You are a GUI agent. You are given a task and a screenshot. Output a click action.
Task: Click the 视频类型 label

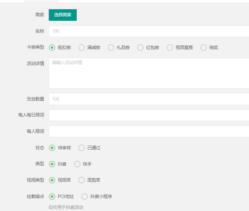(35, 180)
